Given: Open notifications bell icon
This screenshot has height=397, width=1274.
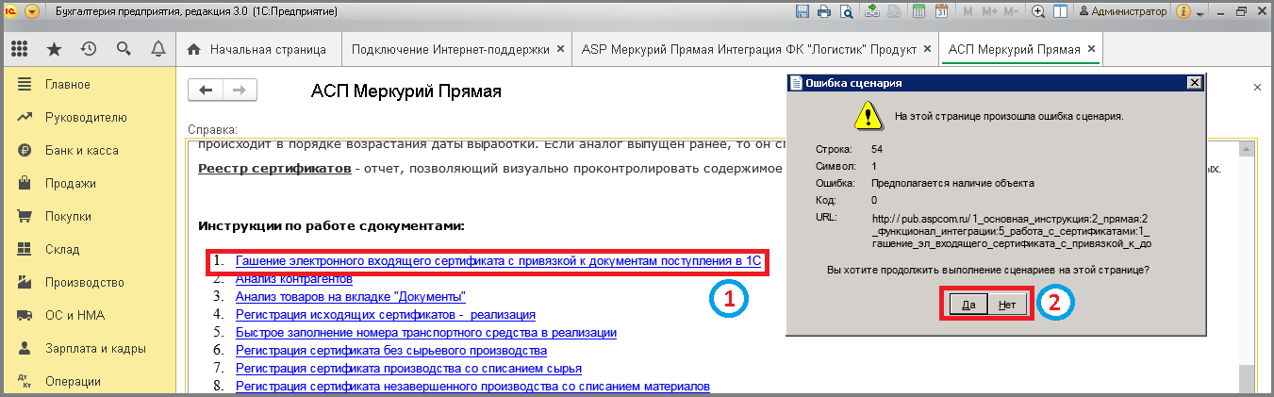Looking at the screenshot, I should (x=157, y=49).
